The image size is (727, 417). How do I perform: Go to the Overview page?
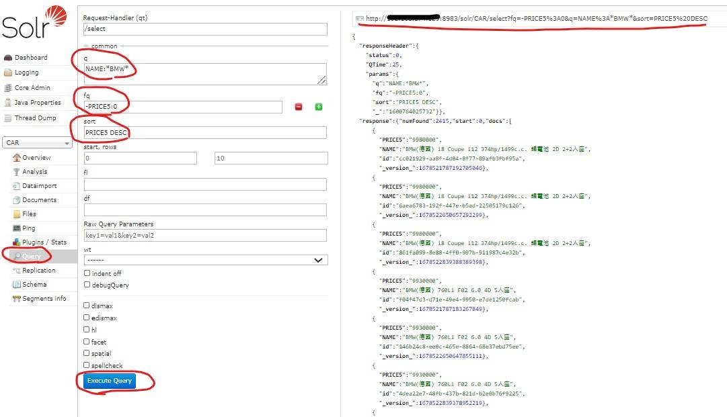point(36,158)
